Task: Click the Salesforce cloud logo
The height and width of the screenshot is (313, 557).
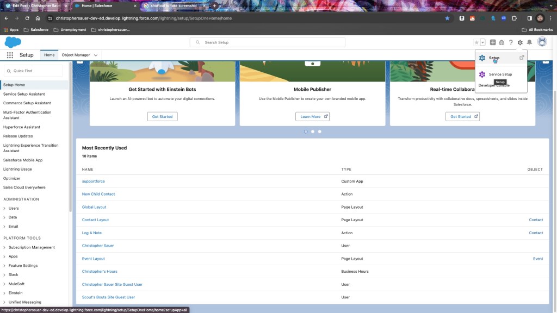Action: click(x=13, y=42)
